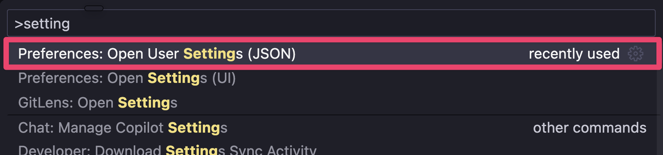Run Preferences: Open User Settings (JSON)
Screen dimensions: 663x155
click(157, 54)
